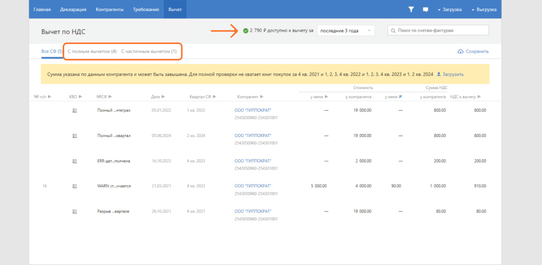Expand the 'последние 3 года' period dropdown
The width and height of the screenshot is (542, 265).
click(x=346, y=31)
